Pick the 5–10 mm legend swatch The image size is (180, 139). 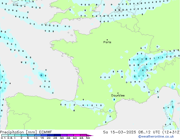31,135
